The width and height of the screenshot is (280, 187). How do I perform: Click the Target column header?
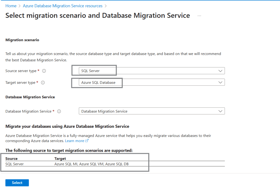(60, 159)
